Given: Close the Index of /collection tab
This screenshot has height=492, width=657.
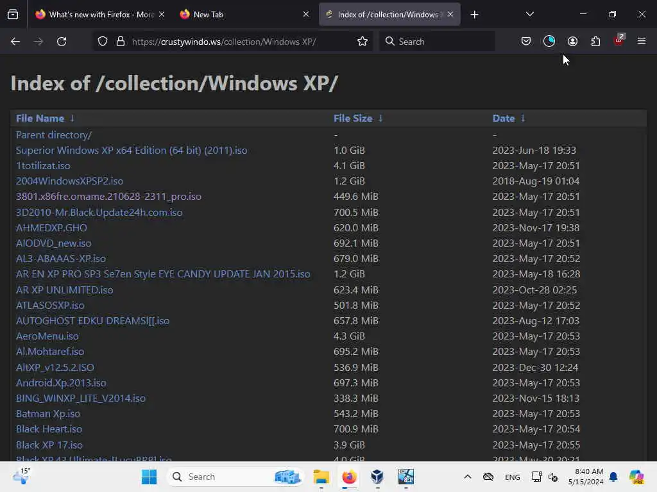Looking at the screenshot, I should tap(450, 14).
